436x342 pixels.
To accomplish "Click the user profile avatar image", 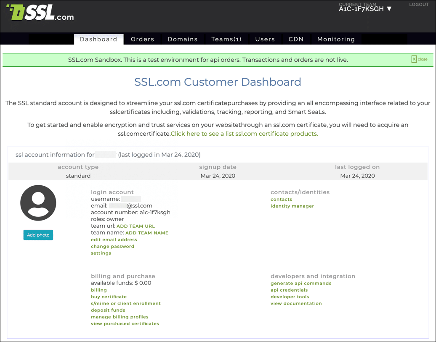I will click(x=38, y=203).
